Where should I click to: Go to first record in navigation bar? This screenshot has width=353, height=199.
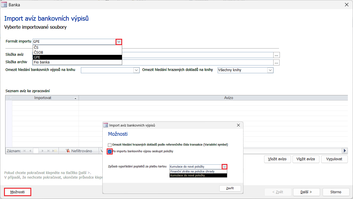24,151
